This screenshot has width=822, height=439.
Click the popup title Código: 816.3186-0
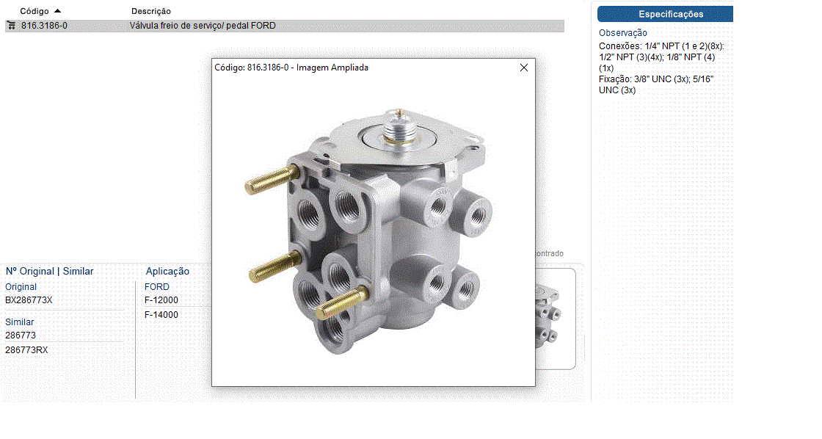(291, 68)
